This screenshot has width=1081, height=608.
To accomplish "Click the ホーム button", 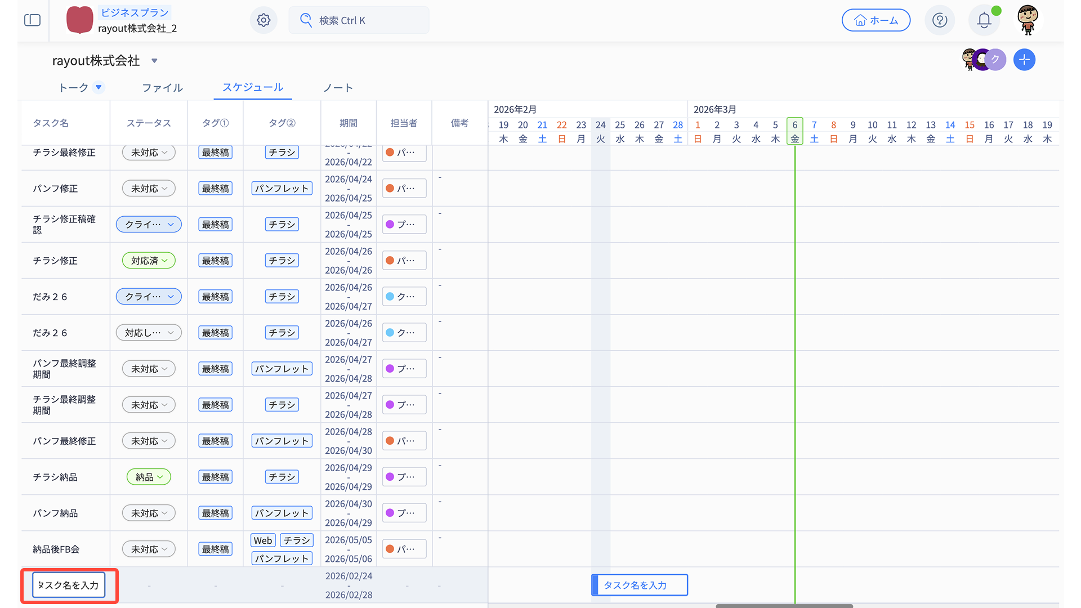I will click(875, 20).
